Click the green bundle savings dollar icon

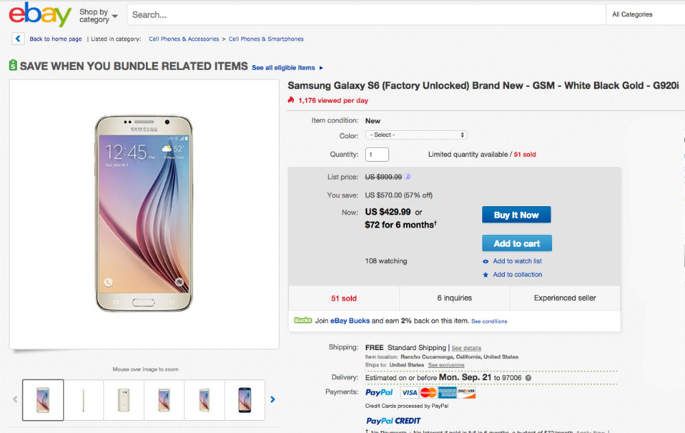pyautogui.click(x=12, y=67)
